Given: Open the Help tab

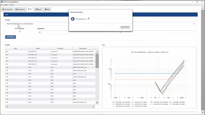Looking at the screenshot, I should coord(47,9).
